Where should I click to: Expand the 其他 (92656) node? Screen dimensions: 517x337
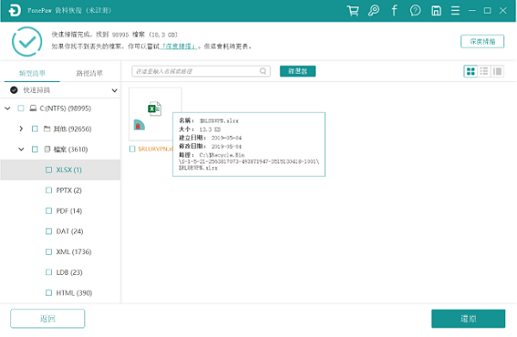click(21, 128)
